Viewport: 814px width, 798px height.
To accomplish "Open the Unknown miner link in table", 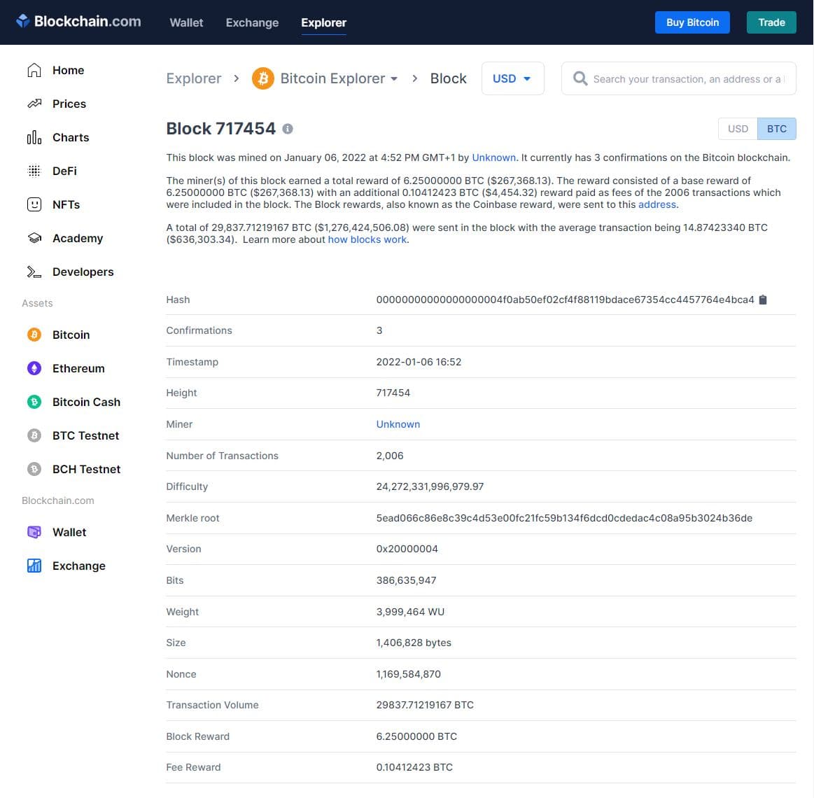I will 398,424.
